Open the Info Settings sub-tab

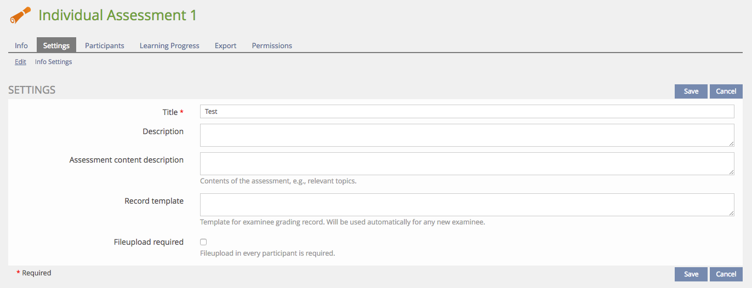tap(54, 62)
